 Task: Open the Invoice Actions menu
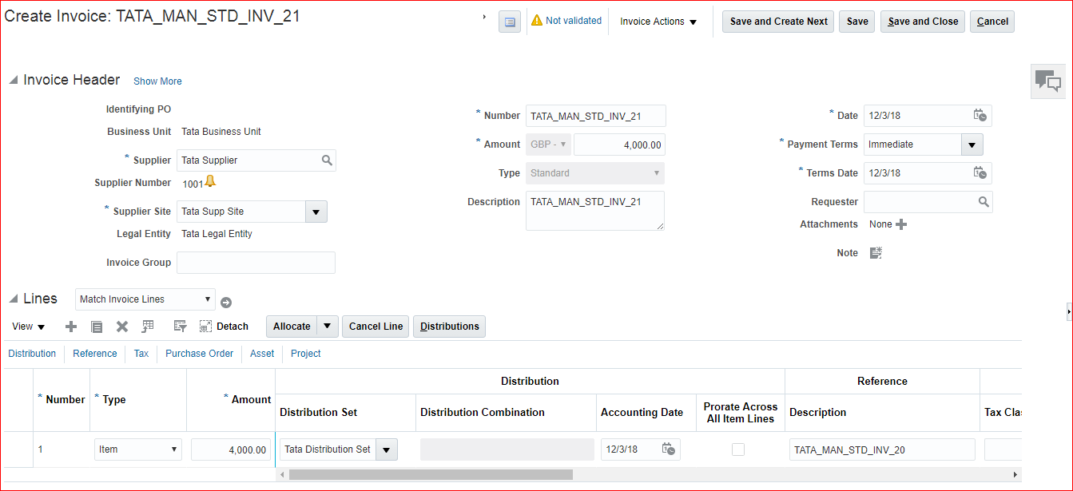pyautogui.click(x=658, y=22)
